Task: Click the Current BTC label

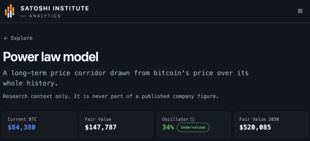Action: pos(22,119)
